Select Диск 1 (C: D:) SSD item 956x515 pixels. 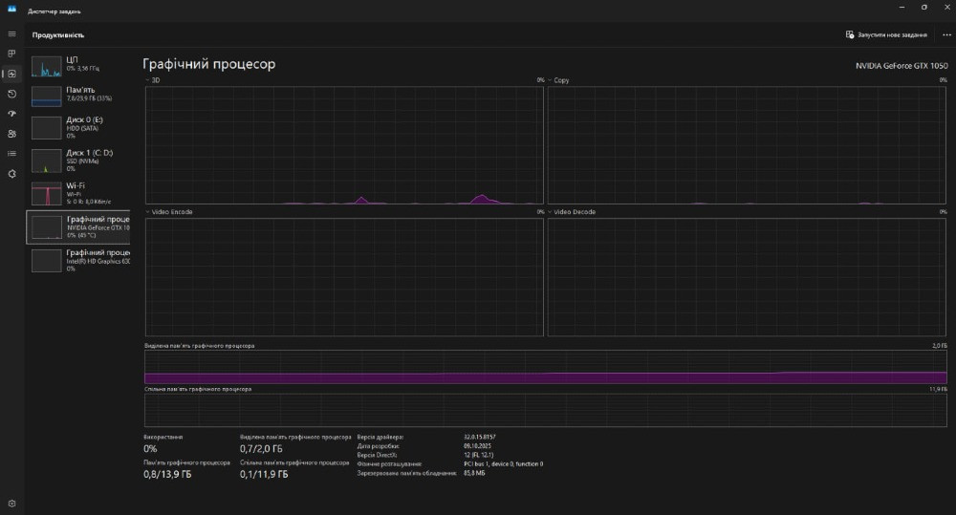pyautogui.click(x=80, y=160)
